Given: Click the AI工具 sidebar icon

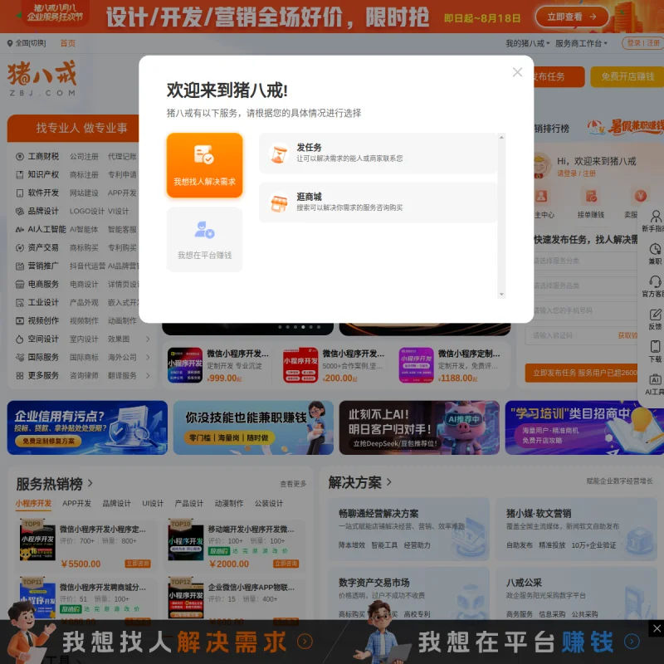Looking at the screenshot, I should pos(655,379).
